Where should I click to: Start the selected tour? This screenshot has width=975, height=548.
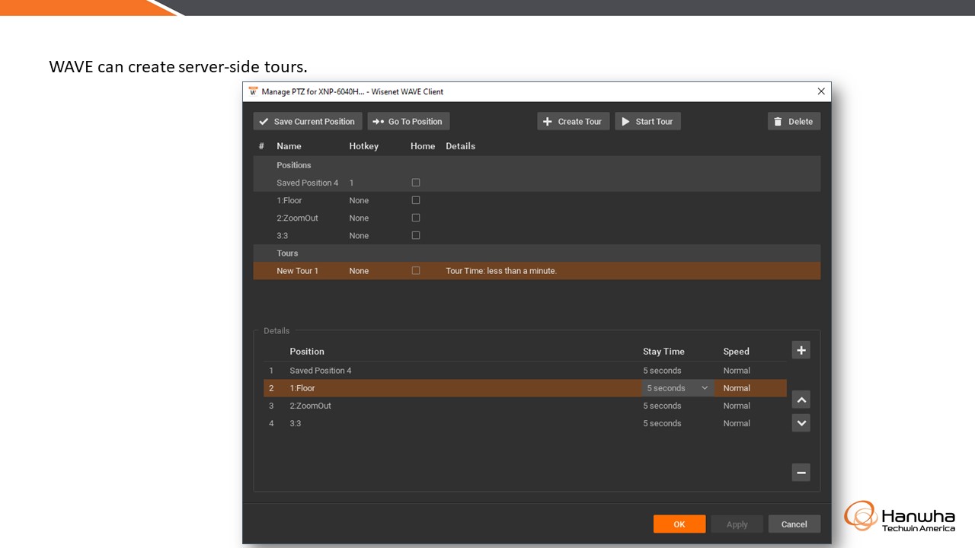pyautogui.click(x=647, y=121)
